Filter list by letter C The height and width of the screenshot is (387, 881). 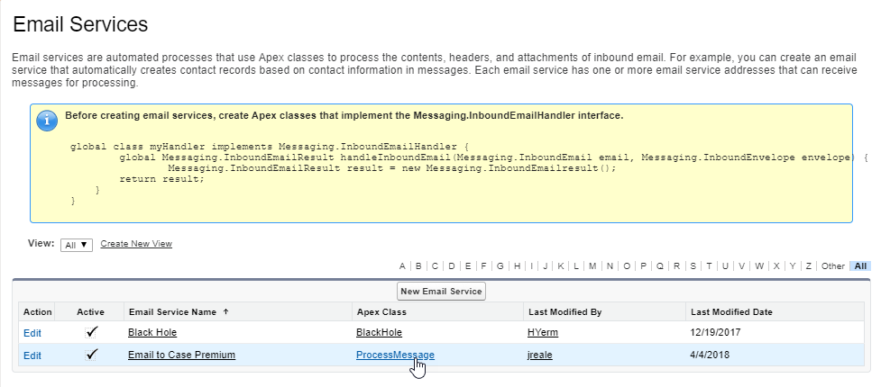435,266
